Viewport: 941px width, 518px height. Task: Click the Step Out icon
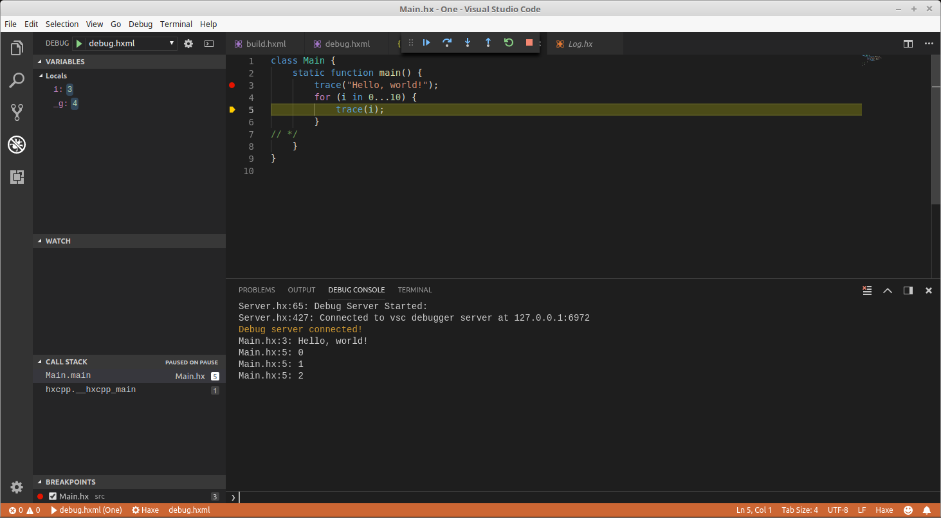pyautogui.click(x=488, y=42)
